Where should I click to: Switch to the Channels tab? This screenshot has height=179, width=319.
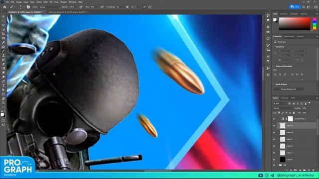(x=285, y=98)
